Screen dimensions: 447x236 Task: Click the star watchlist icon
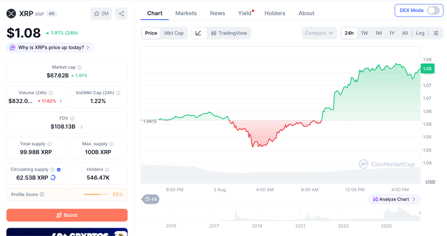click(96, 14)
